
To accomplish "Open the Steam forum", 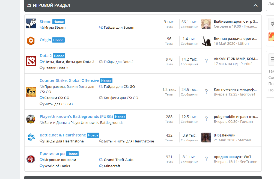I will [x=45, y=22].
